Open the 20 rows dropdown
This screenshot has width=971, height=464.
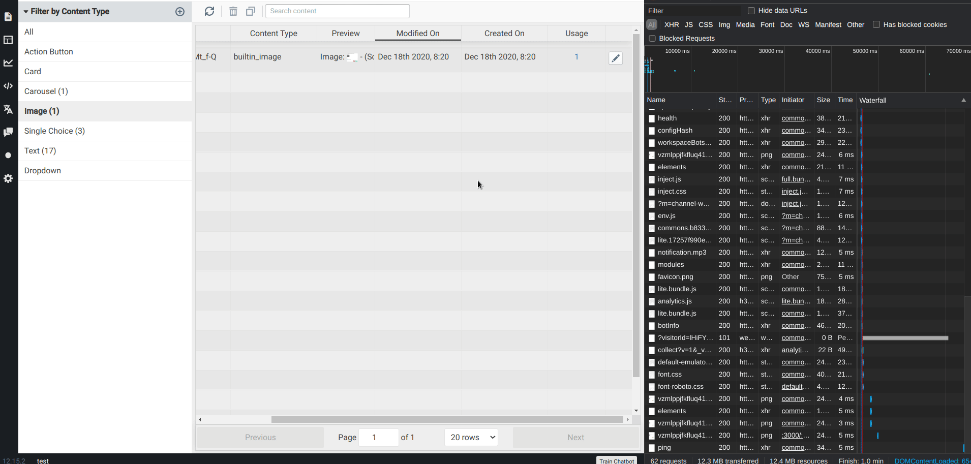(471, 437)
